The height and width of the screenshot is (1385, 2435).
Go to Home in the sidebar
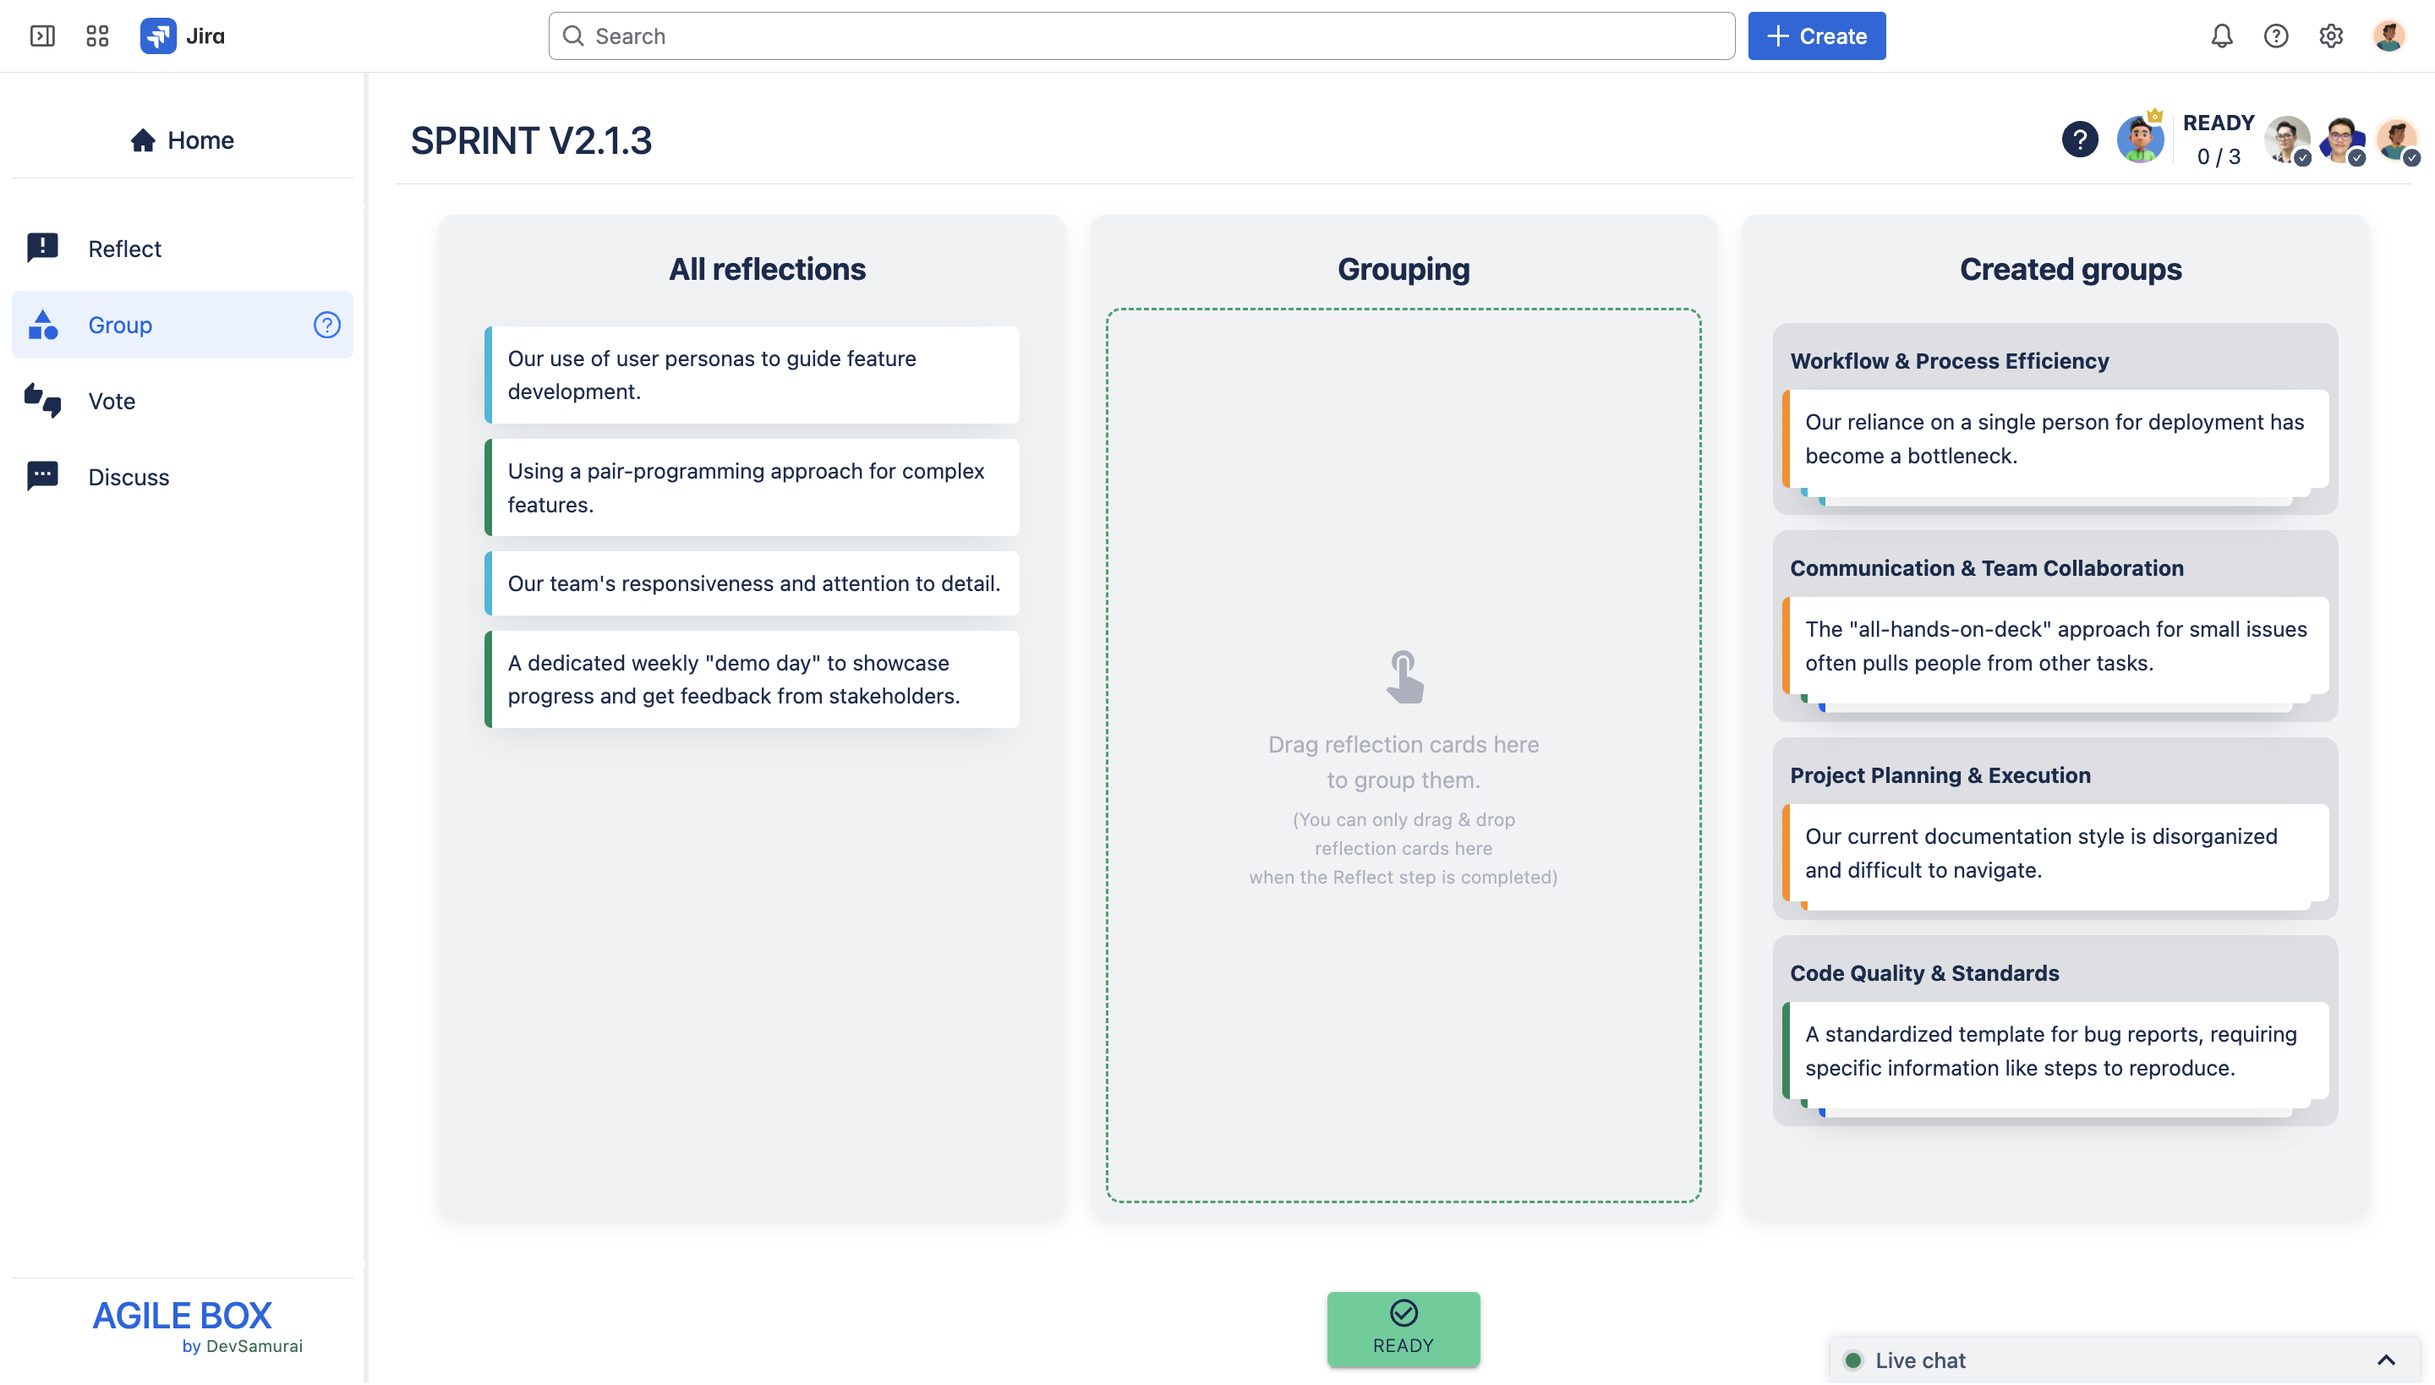(182, 140)
